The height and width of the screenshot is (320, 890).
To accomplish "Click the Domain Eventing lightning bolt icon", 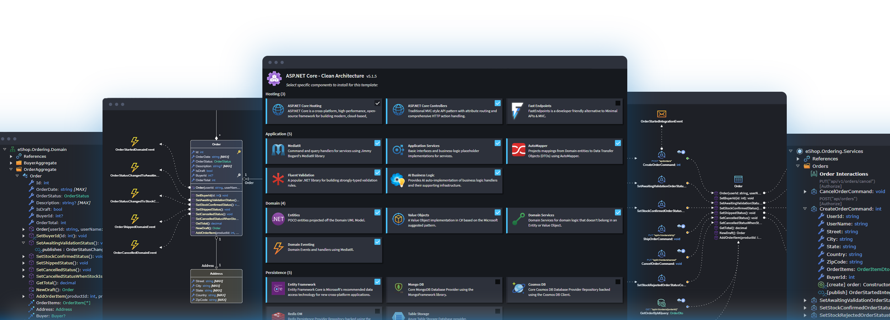I will (x=278, y=248).
